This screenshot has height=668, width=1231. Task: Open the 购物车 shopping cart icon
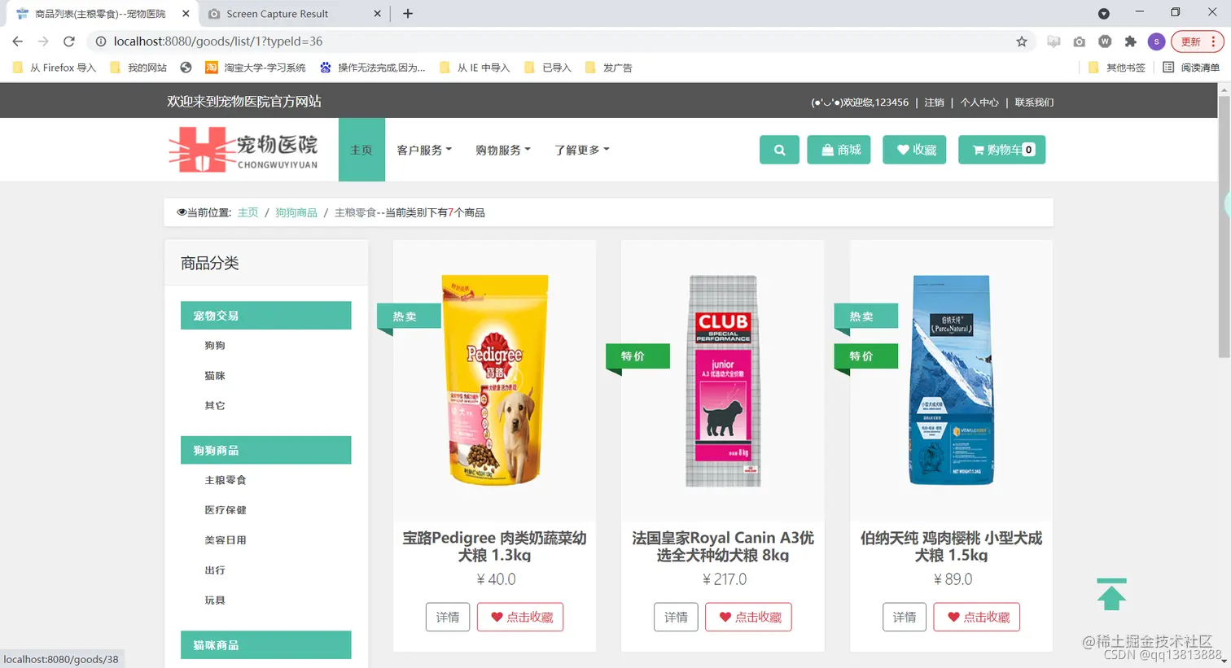1001,150
